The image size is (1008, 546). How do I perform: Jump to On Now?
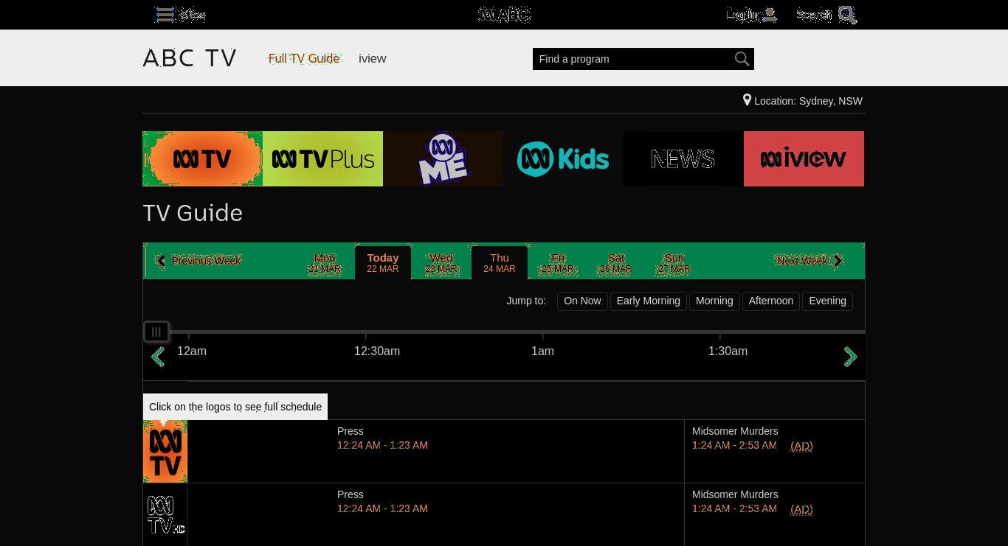pyautogui.click(x=582, y=301)
